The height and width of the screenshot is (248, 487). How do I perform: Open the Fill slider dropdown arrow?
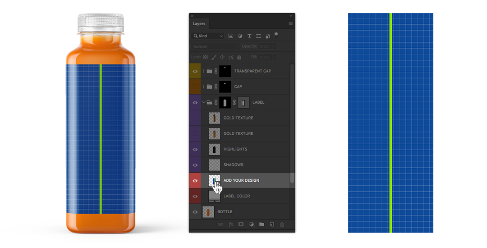point(275,57)
